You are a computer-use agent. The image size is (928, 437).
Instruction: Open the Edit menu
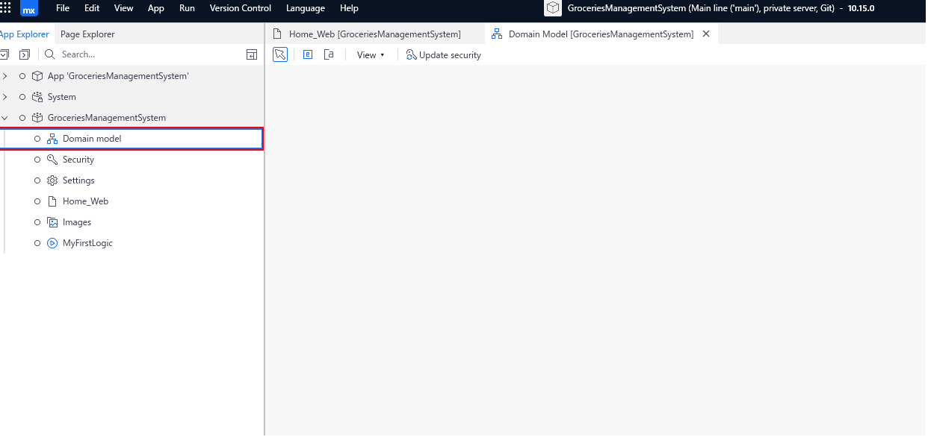pos(92,8)
